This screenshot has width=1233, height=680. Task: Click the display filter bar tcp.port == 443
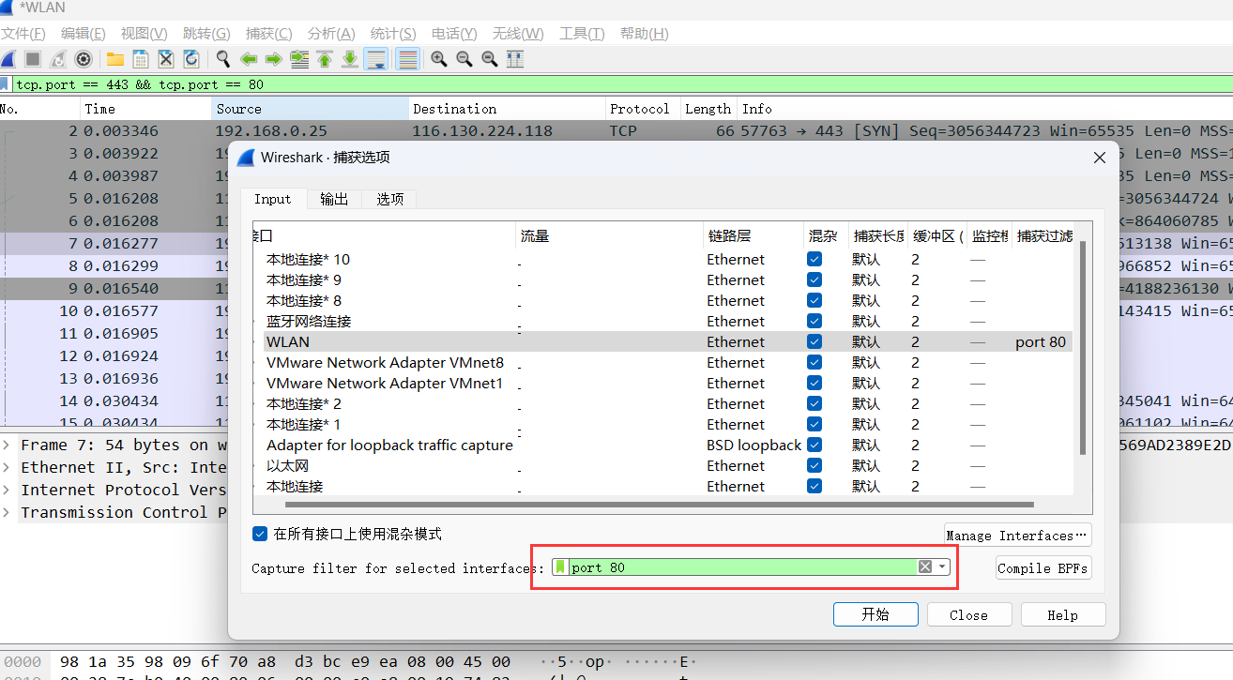619,84
